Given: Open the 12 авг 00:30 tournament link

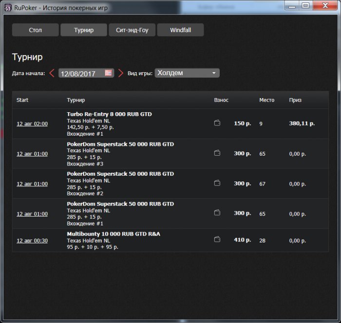Looking at the screenshot, I should pos(32,241).
